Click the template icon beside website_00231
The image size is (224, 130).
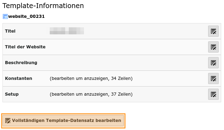click(x=5, y=16)
